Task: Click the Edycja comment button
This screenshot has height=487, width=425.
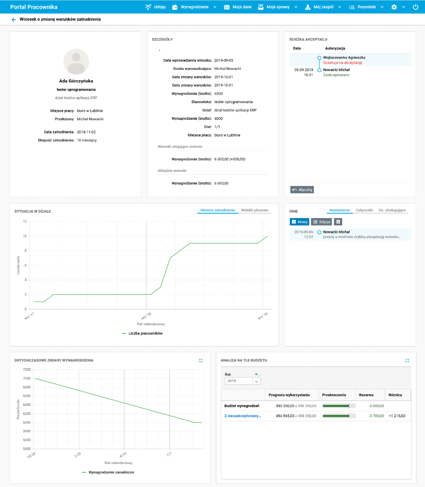Action: pos(321,222)
